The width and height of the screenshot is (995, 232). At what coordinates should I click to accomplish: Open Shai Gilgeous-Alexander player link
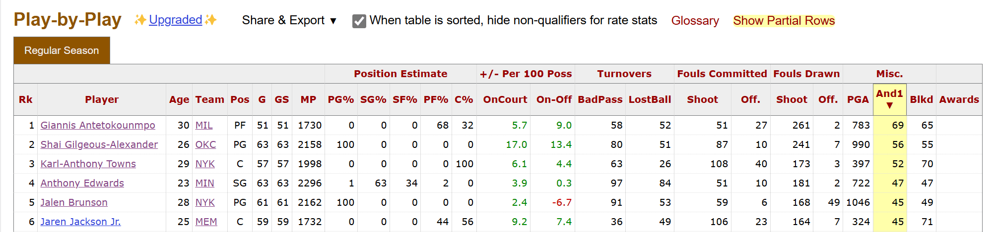pyautogui.click(x=99, y=144)
